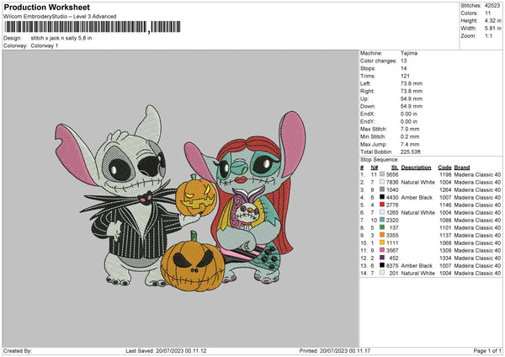
Task: Click the barcode under the worksheet title
Action: tap(92, 27)
